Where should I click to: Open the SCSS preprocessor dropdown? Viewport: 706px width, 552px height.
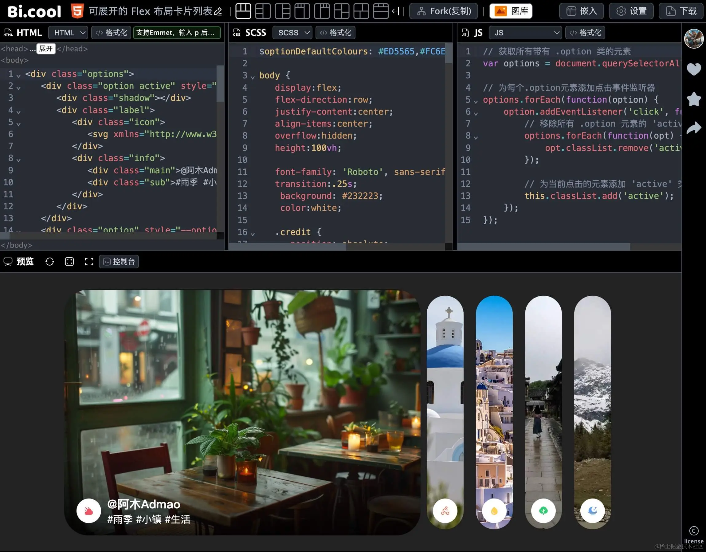[292, 33]
